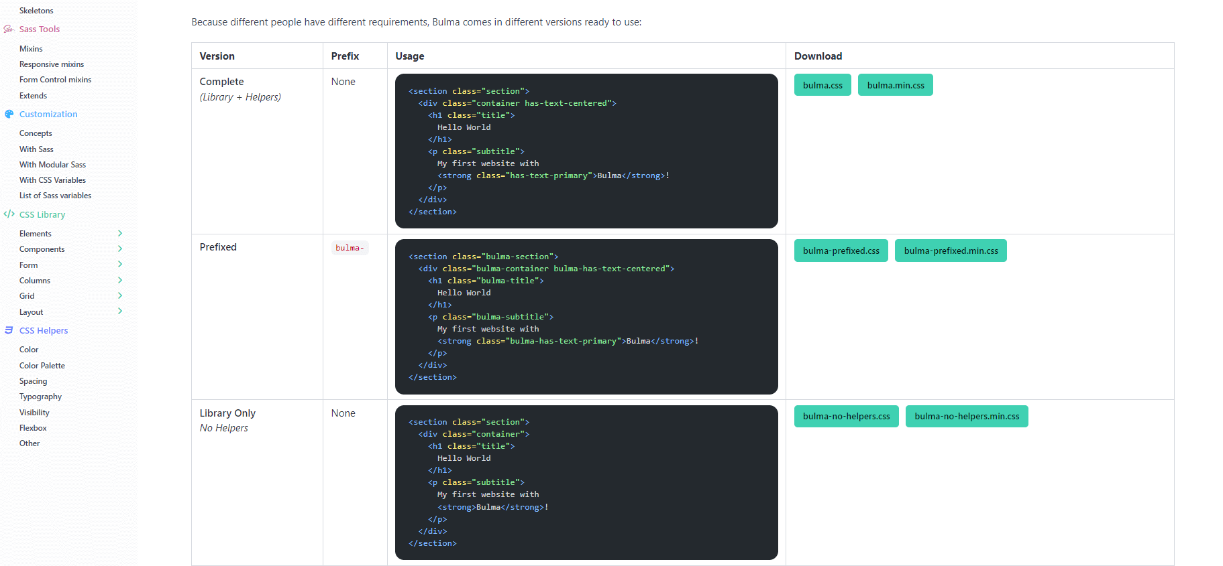Open With CSS Variables page
Viewport: 1223px width, 566px height.
[x=52, y=180]
